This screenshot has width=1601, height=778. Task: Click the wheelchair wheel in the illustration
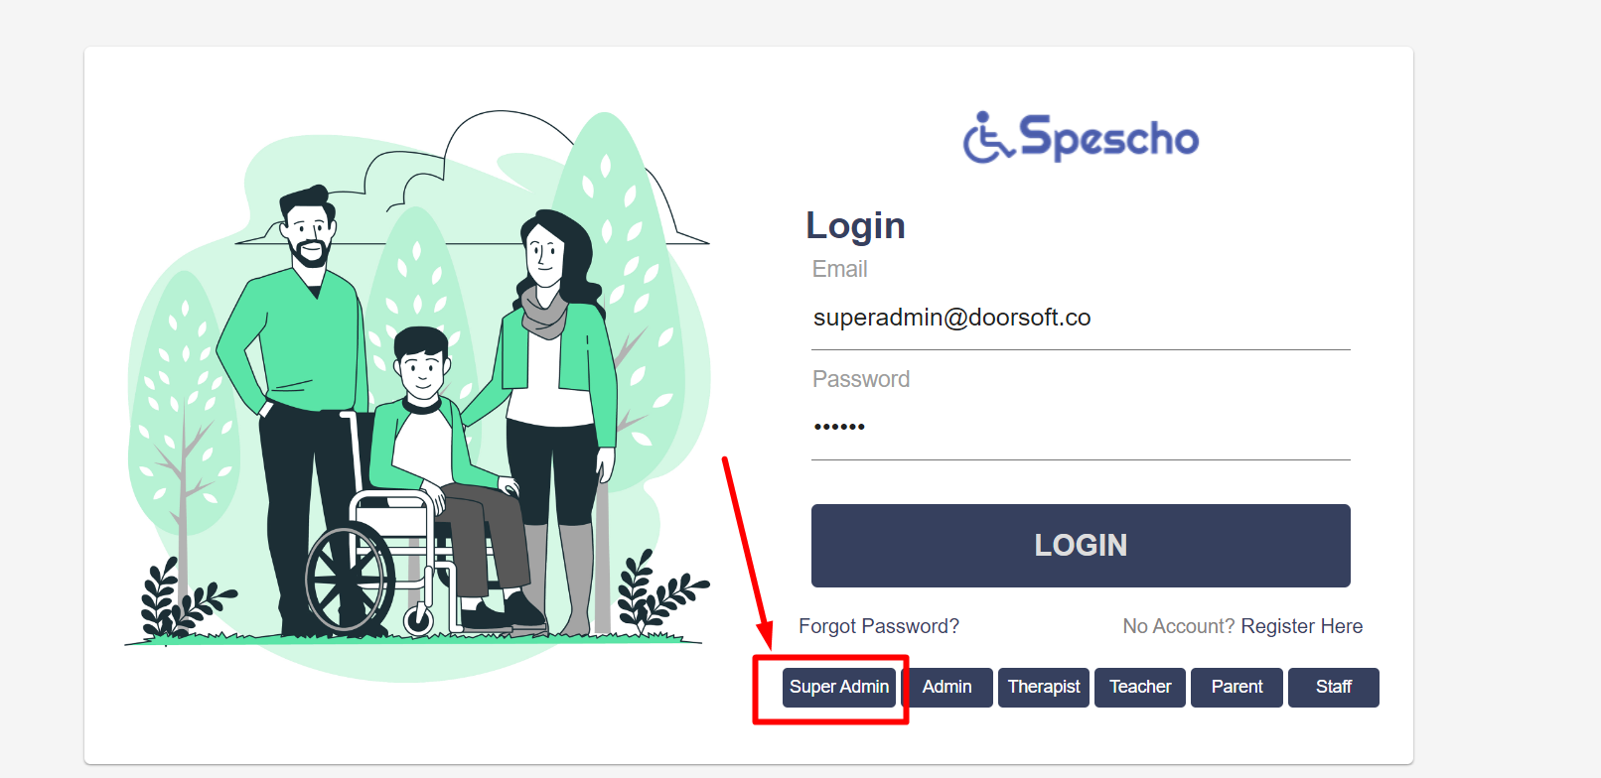coord(350,581)
